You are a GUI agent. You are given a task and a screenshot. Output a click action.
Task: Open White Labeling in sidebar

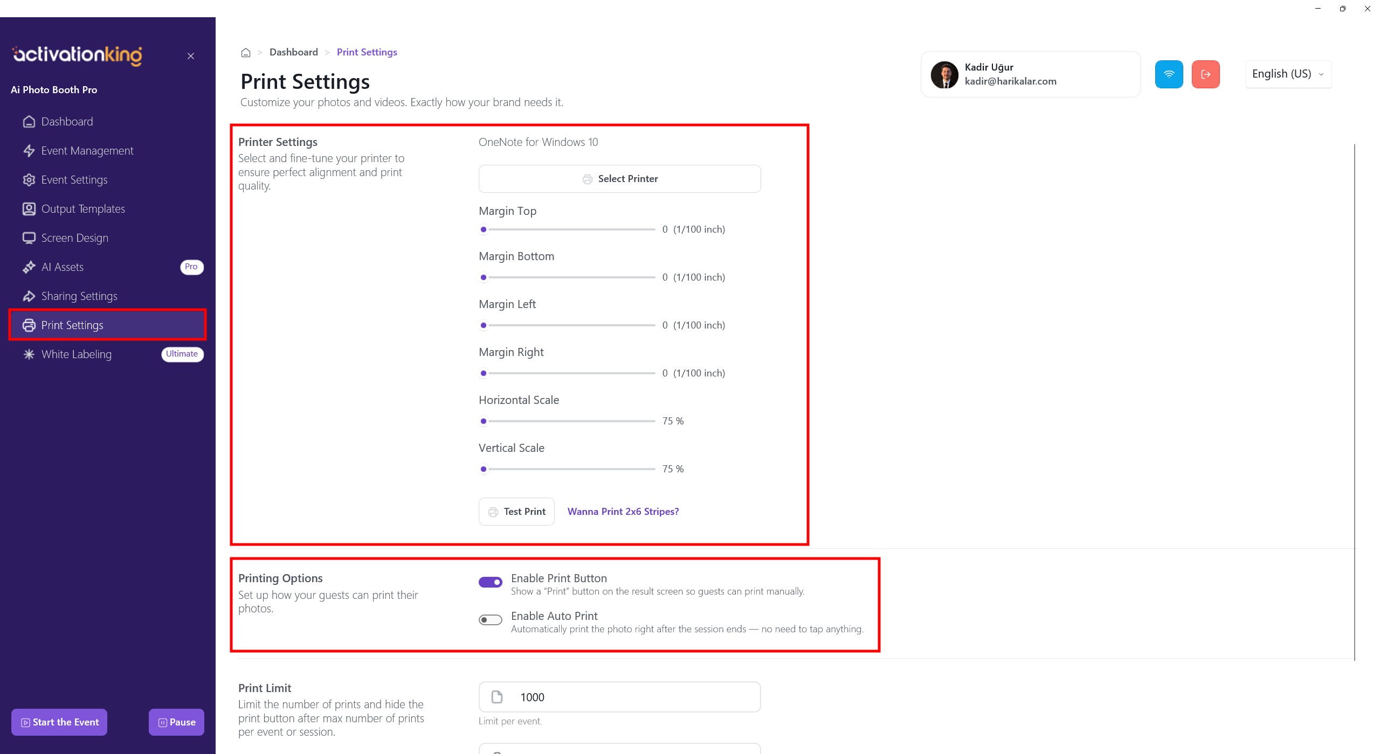pyautogui.click(x=76, y=354)
